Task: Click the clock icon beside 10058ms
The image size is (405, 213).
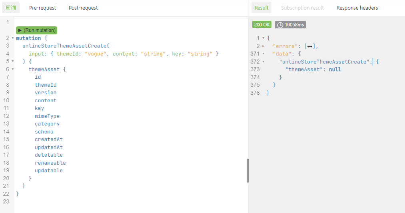Action: [280, 25]
